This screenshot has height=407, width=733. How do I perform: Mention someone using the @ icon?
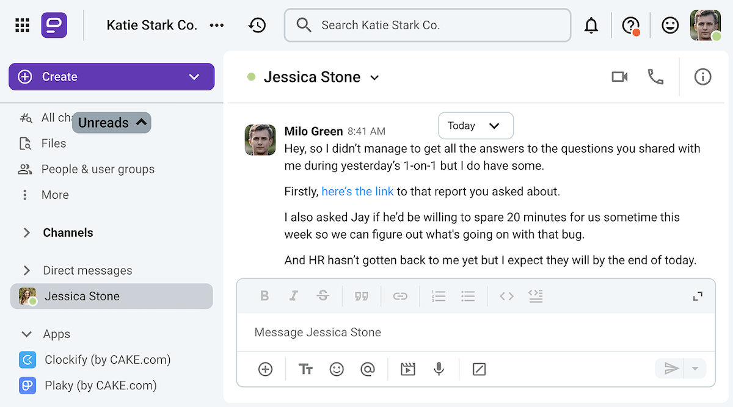coord(367,369)
